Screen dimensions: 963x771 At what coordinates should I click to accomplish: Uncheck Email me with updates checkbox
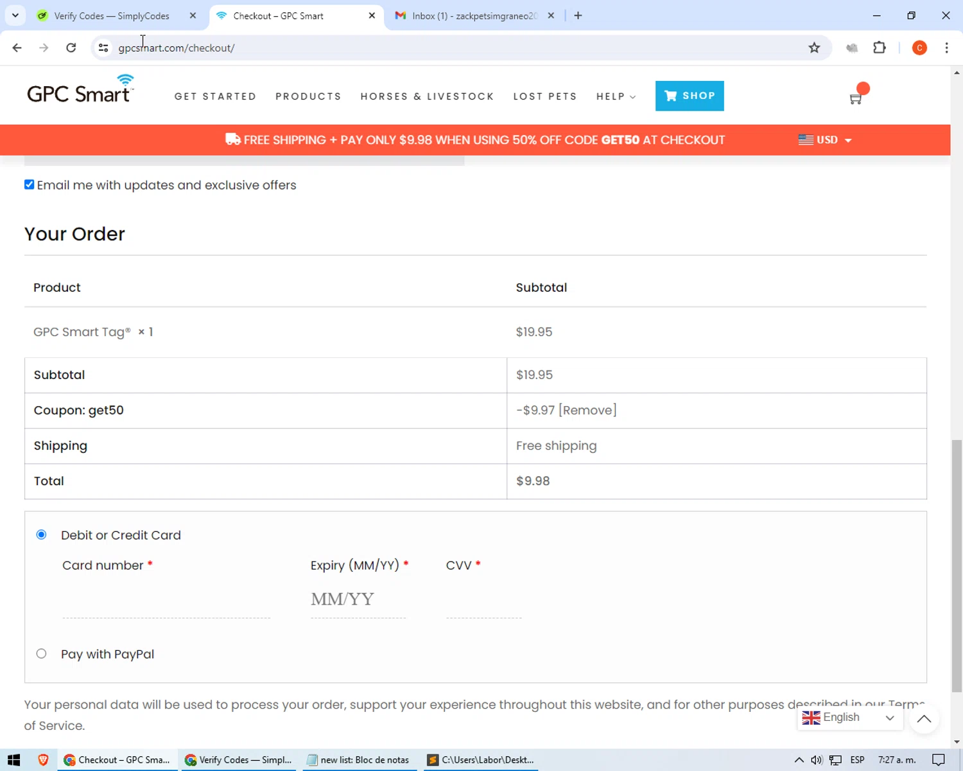coord(30,184)
